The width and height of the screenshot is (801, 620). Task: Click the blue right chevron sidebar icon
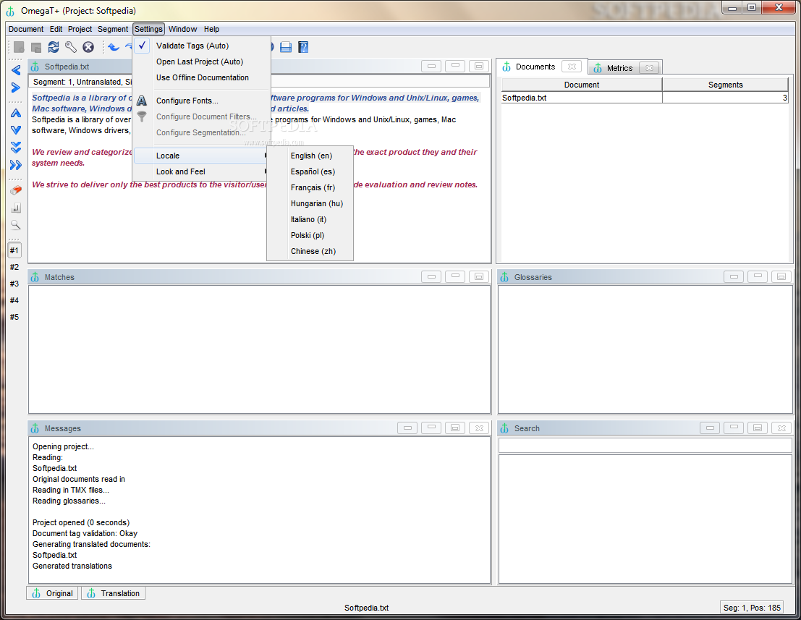click(16, 88)
